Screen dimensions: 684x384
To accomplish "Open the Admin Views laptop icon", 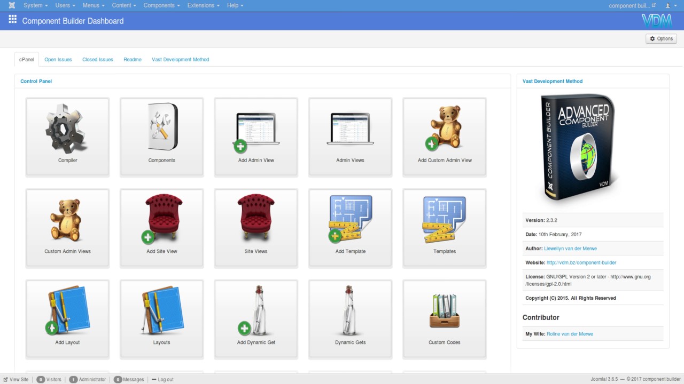I will 351,129.
